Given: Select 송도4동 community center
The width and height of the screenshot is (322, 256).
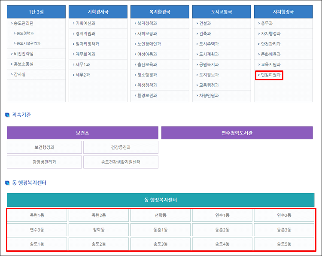Looking at the screenshot, I should (x=222, y=244).
